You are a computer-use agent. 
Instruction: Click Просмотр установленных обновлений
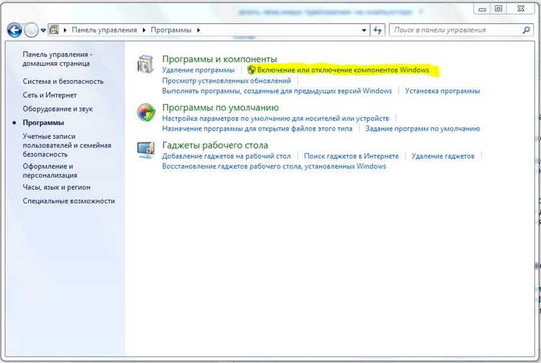click(x=226, y=81)
